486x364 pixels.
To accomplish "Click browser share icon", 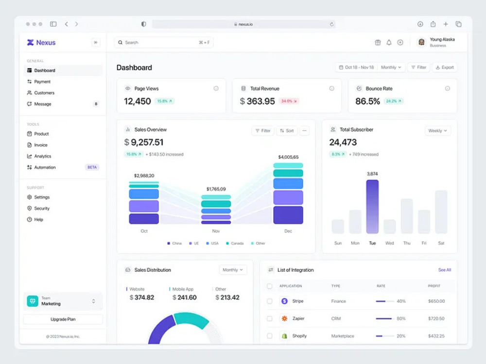I will [x=433, y=24].
